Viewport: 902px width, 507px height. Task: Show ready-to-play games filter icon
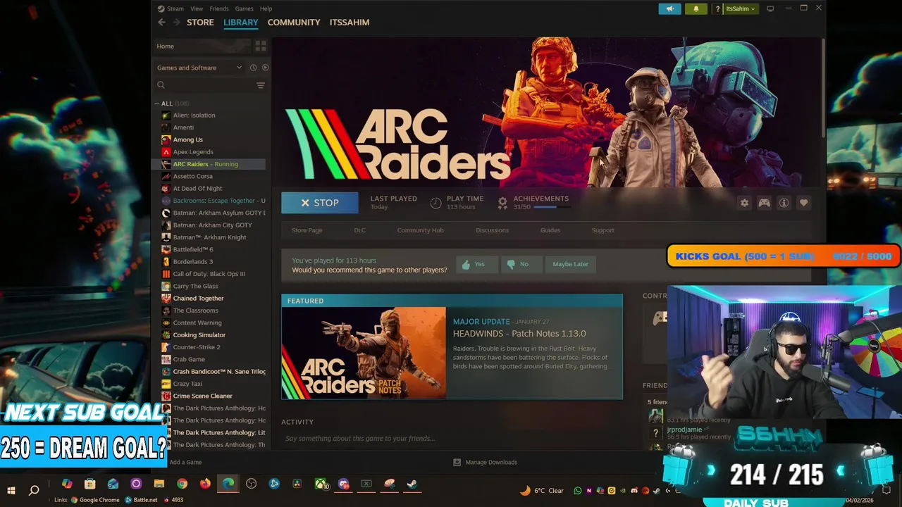[265, 68]
